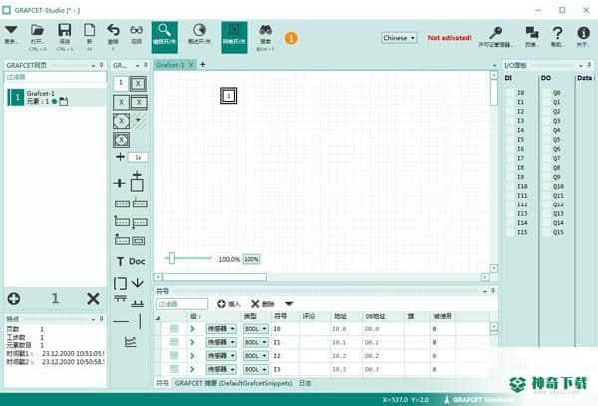Click the filter field in symbols panel

[182, 304]
